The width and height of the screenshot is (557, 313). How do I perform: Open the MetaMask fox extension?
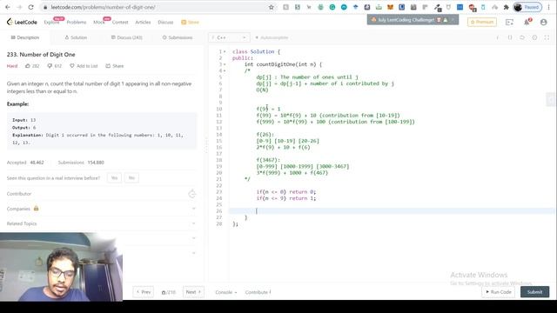click(x=390, y=7)
